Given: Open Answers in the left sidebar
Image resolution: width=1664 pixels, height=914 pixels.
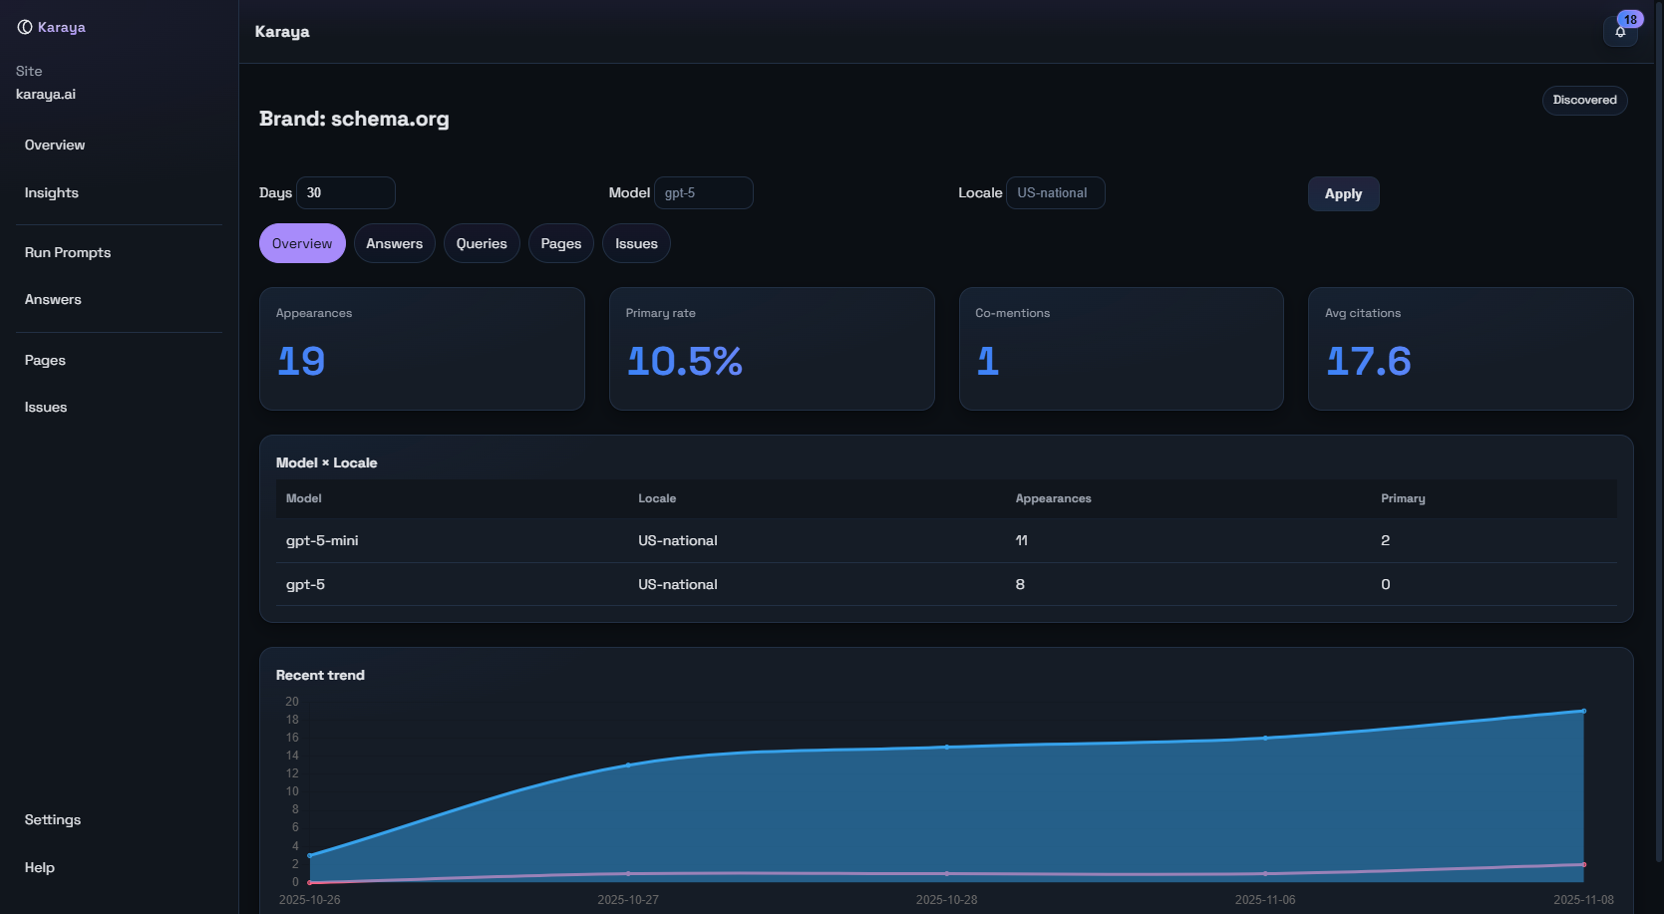Looking at the screenshot, I should pyautogui.click(x=53, y=299).
